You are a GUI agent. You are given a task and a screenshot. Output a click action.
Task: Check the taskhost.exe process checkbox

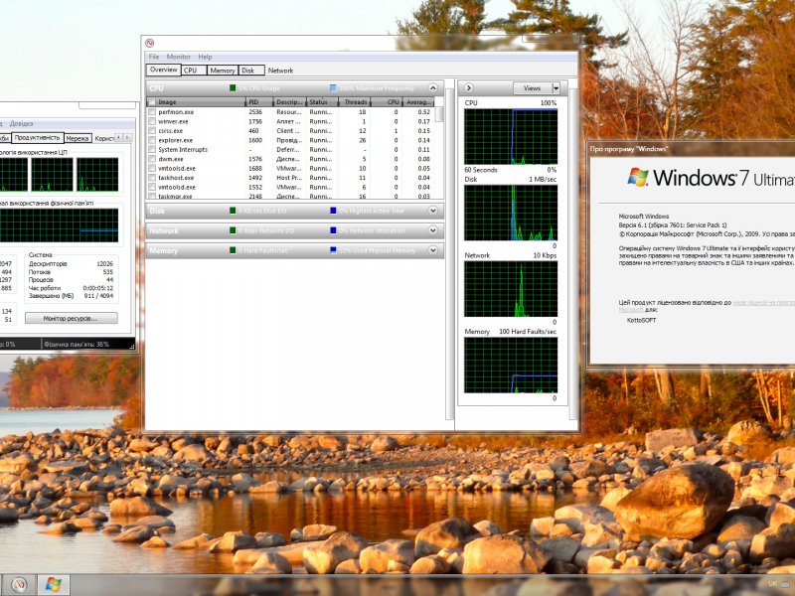pyautogui.click(x=152, y=178)
